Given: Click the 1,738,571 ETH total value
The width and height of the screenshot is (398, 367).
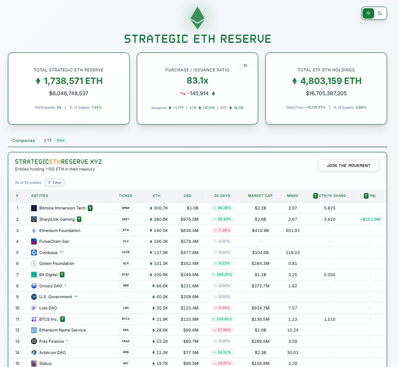Looking at the screenshot, I should [x=73, y=81].
